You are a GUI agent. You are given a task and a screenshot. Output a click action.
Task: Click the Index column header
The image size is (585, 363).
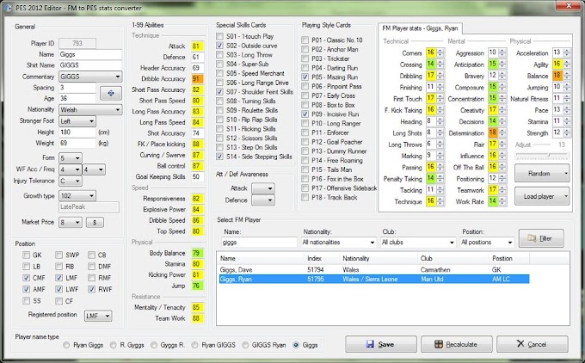point(321,259)
